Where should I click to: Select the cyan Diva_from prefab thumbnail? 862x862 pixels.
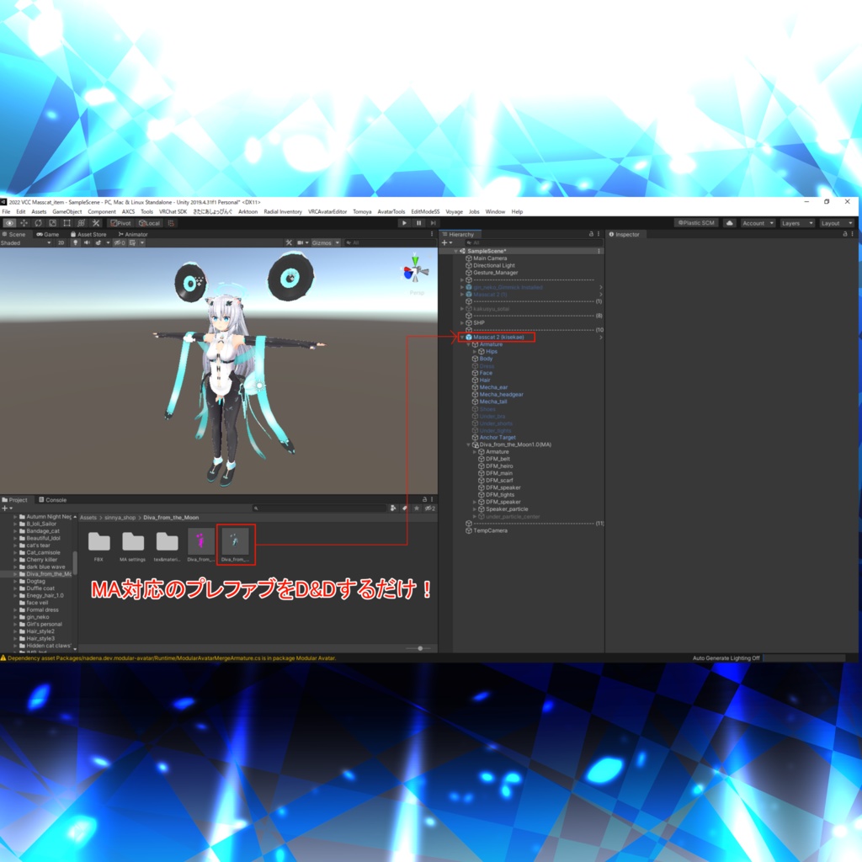click(x=236, y=541)
